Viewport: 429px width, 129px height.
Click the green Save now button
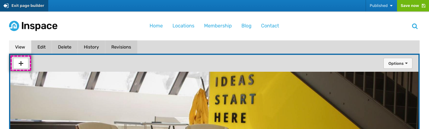click(x=413, y=6)
